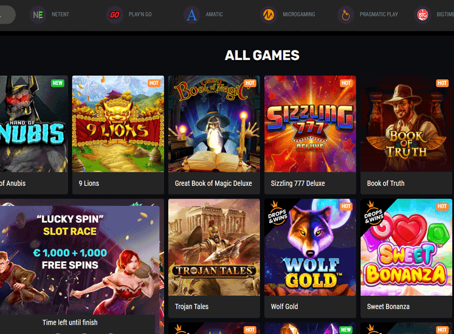Screen dimensions: 454x334
Task: Select the NetEnt provider icon
Action: pyautogui.click(x=38, y=15)
